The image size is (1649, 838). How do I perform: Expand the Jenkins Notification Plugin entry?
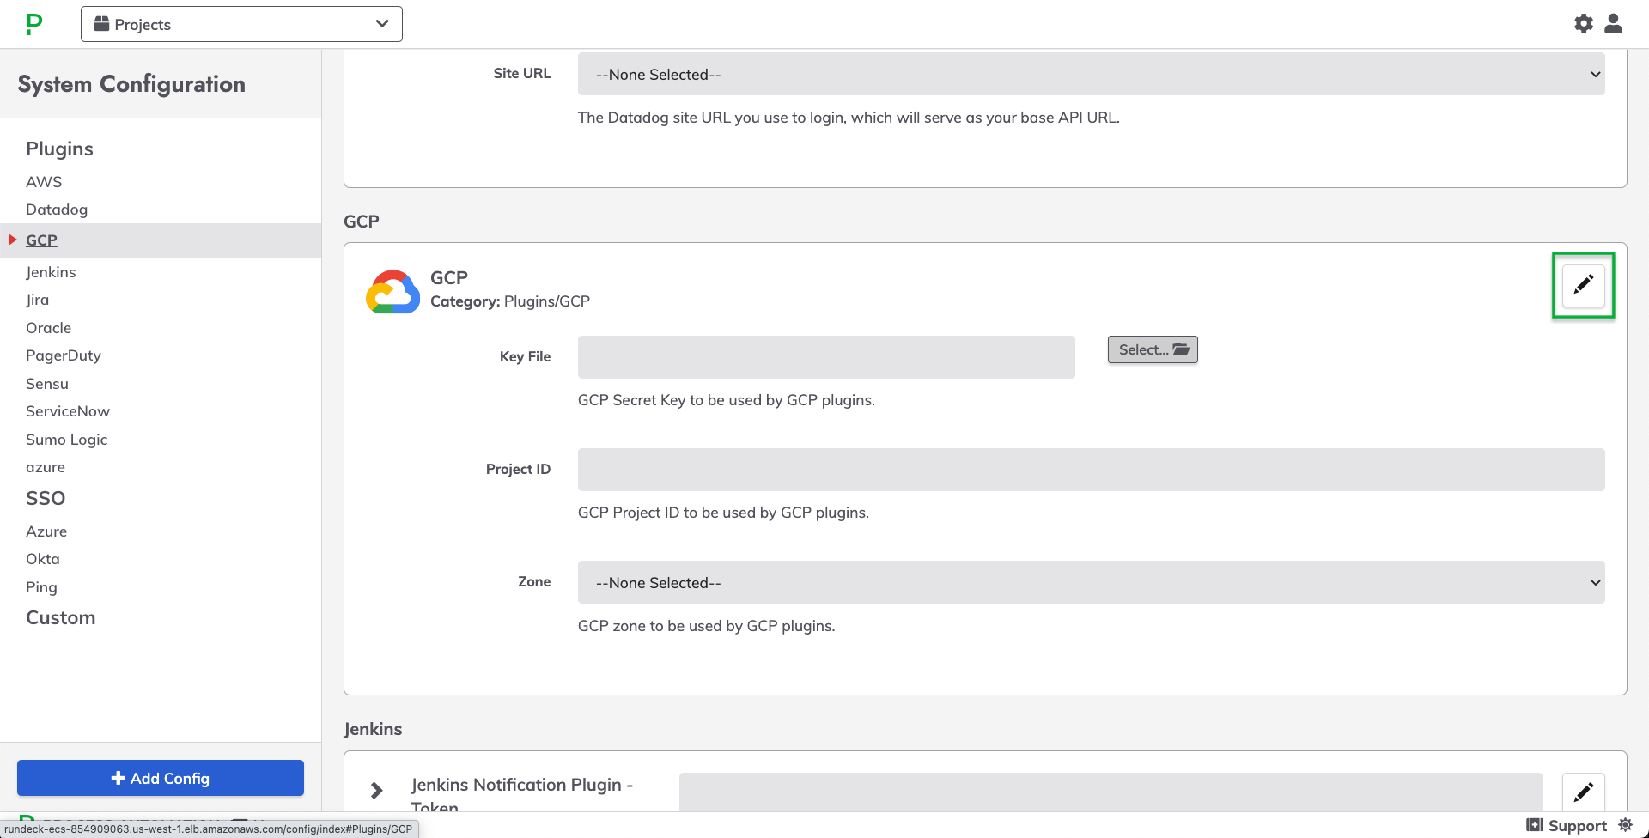pyautogui.click(x=376, y=790)
